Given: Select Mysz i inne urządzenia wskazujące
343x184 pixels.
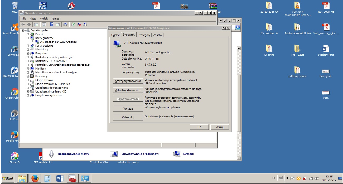Looking at the screenshot, I should point(56,72).
